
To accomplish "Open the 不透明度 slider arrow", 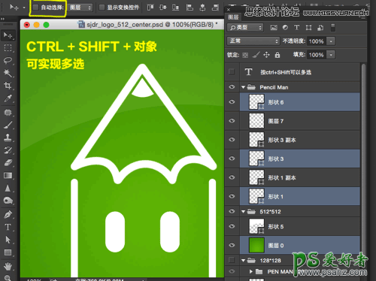I will [x=331, y=41].
